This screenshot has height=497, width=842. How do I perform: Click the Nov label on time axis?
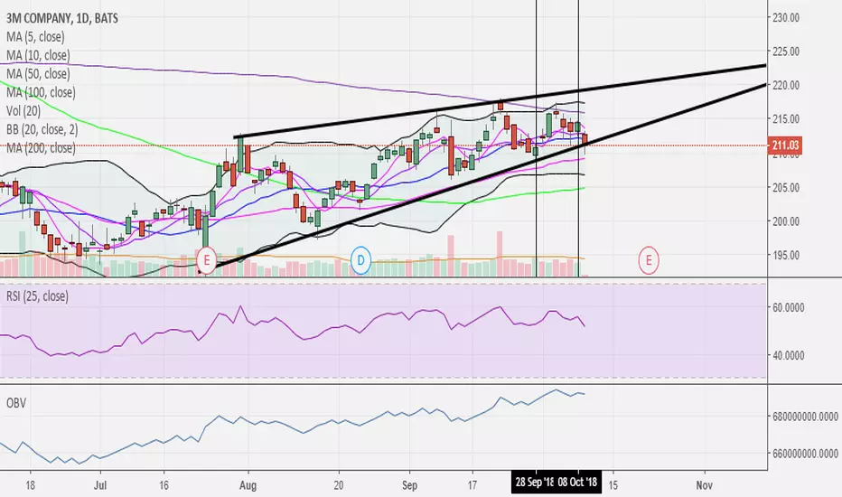pos(704,485)
